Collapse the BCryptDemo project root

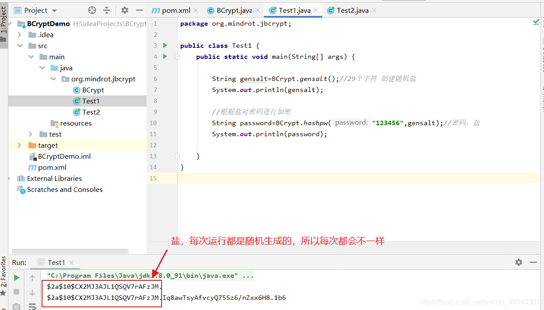point(10,24)
